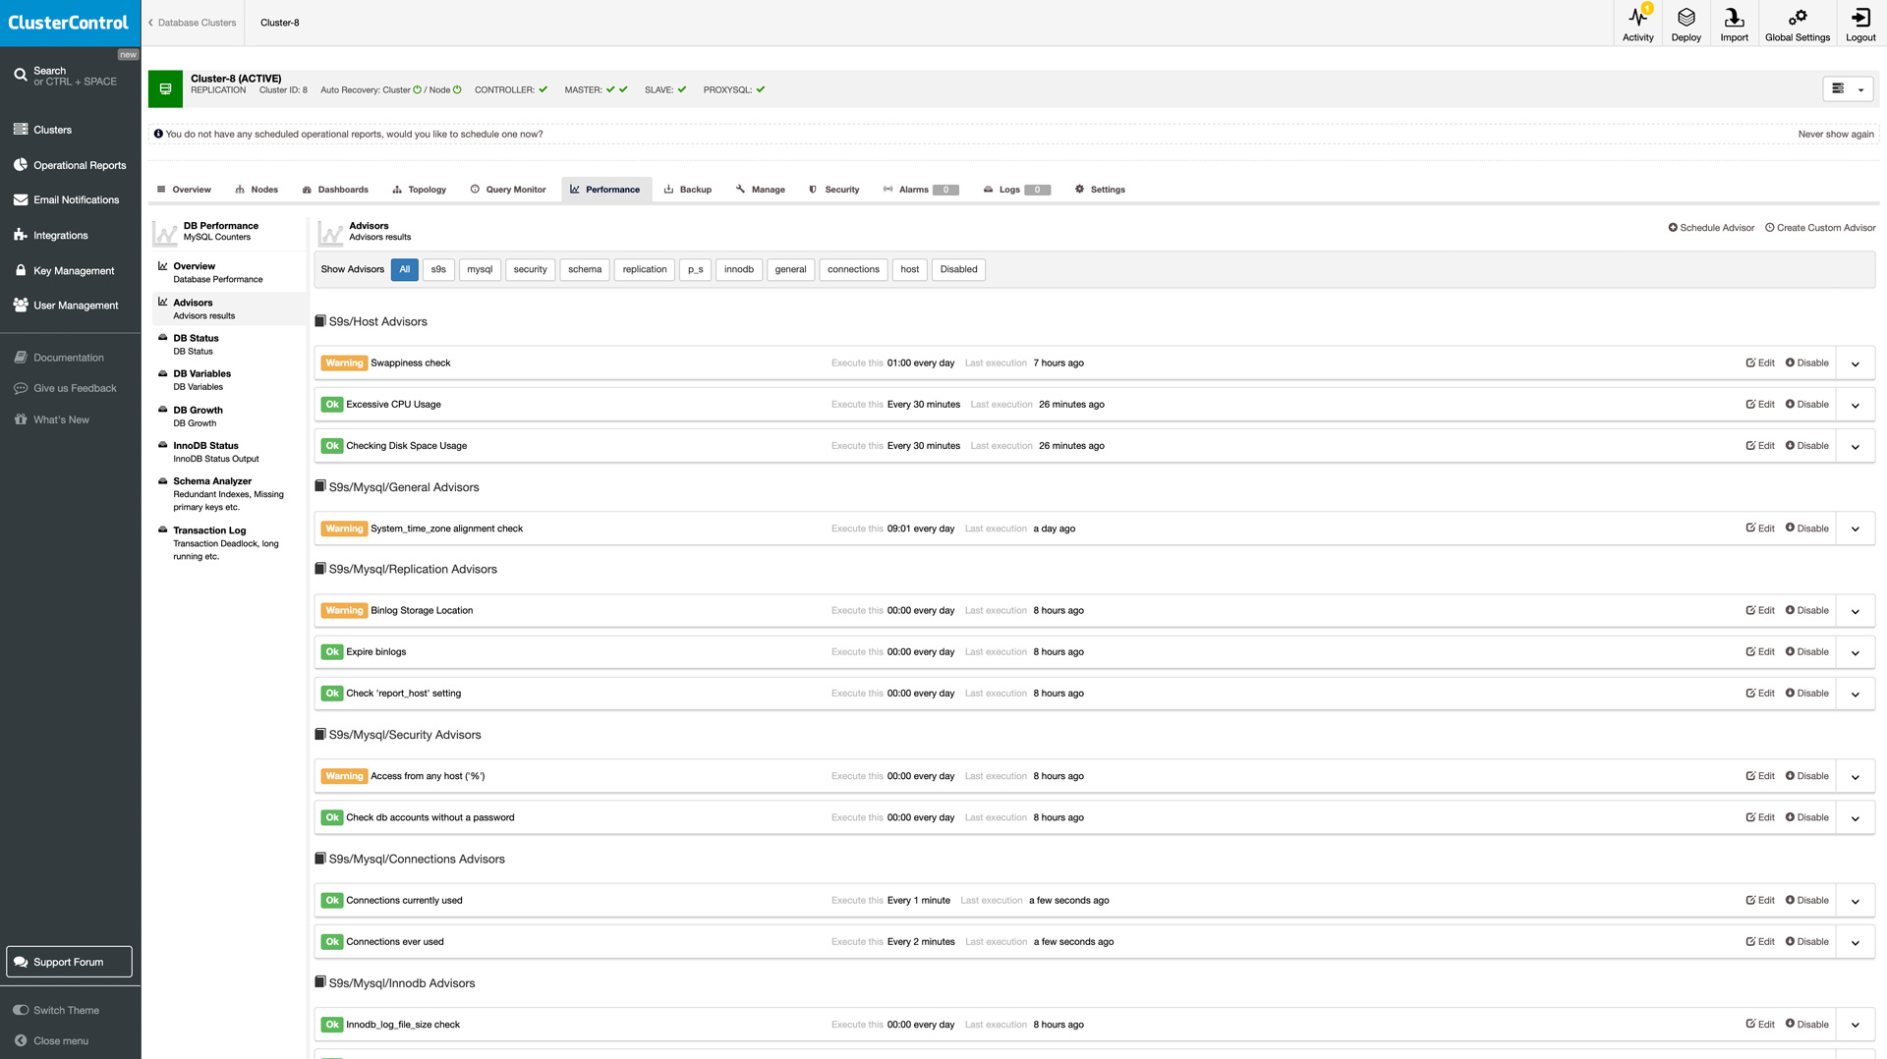Filter advisors by security
The height and width of the screenshot is (1059, 1887).
(530, 269)
